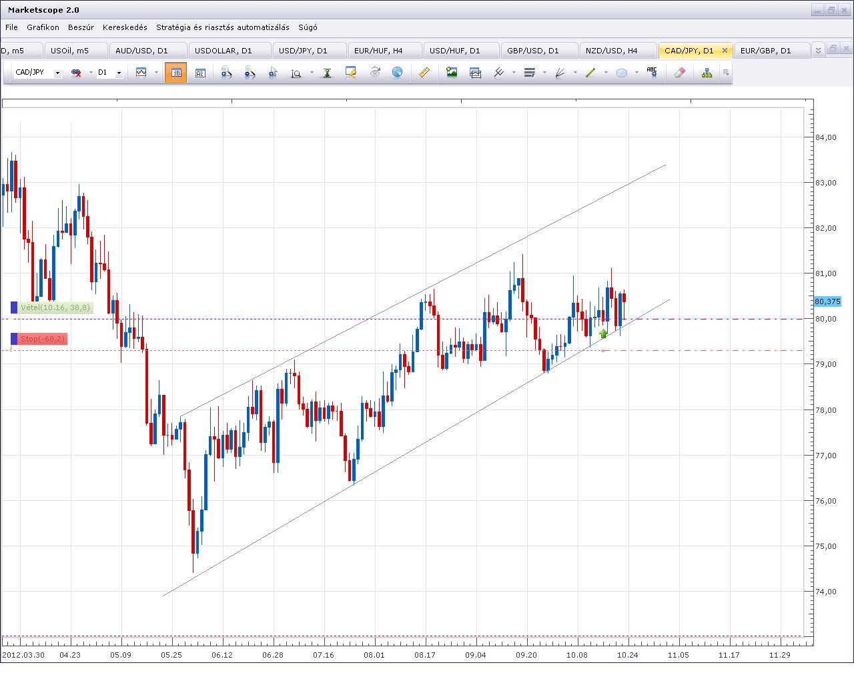Restore the chart window with inner restore button

(832, 49)
